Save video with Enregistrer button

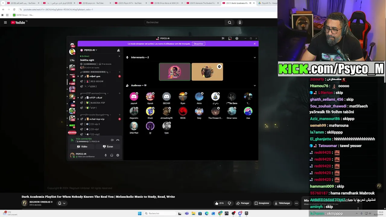click(x=262, y=203)
